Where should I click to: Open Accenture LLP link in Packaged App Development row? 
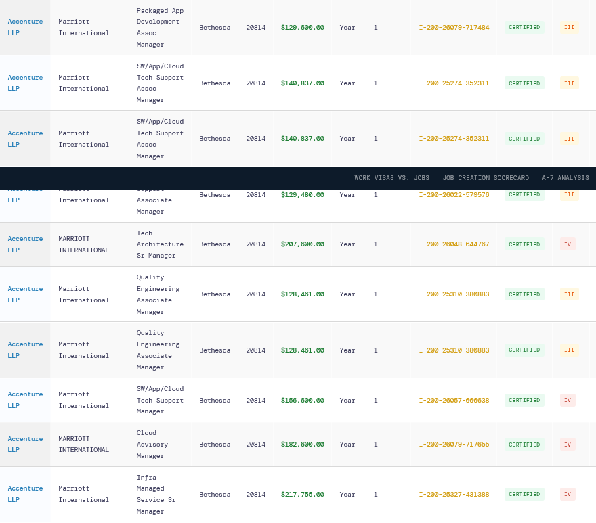25,27
